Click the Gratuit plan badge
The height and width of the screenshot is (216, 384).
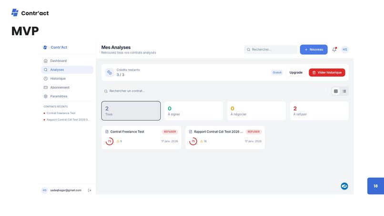click(x=277, y=72)
